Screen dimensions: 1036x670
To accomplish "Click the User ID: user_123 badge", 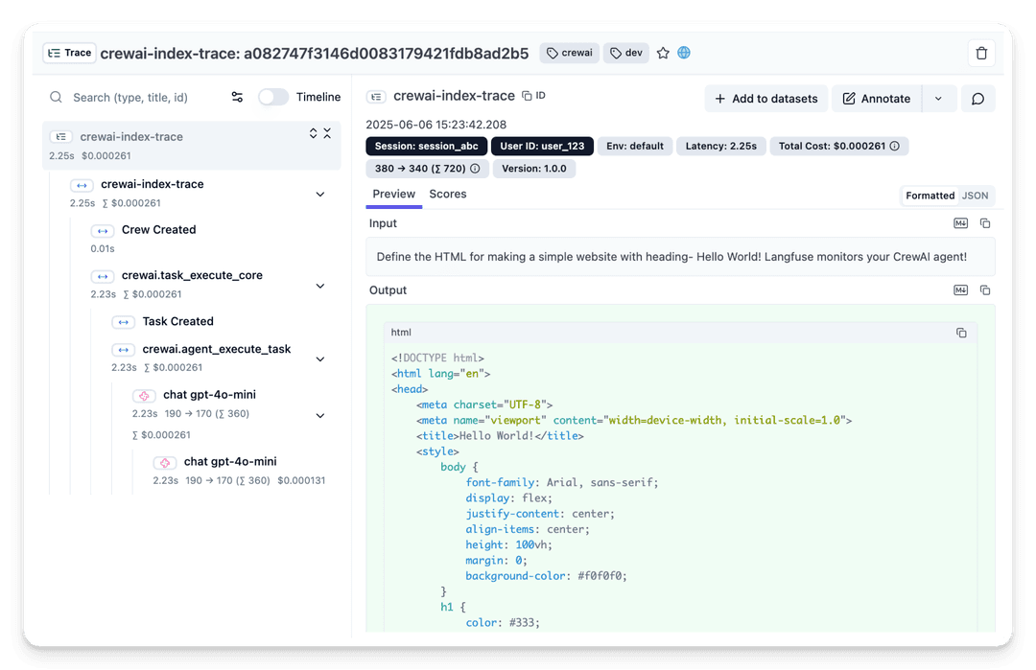I will pos(542,146).
